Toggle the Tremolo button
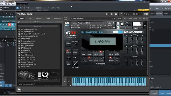This screenshot has width=171, height=96. pyautogui.click(x=68, y=43)
